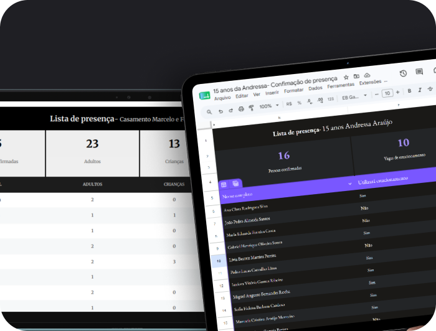Open the Extensões menu

point(370,83)
